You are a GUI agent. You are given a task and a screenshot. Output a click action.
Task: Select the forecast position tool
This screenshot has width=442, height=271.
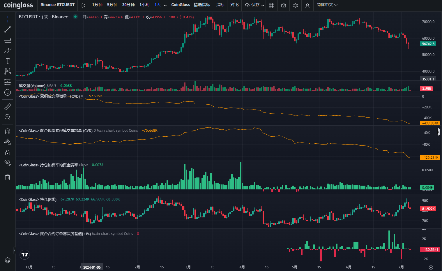point(8,82)
